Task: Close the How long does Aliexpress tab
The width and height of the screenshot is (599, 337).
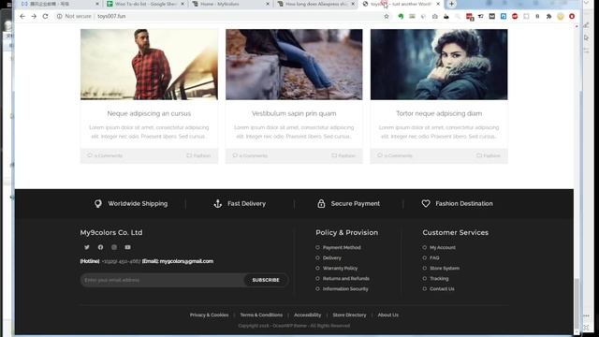Action: click(353, 4)
